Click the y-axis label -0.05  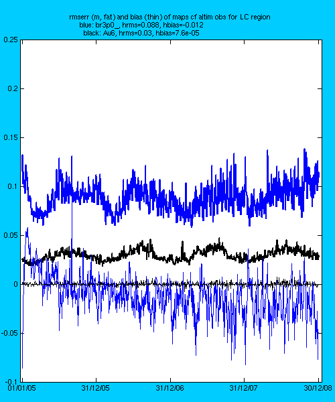coord(9,333)
